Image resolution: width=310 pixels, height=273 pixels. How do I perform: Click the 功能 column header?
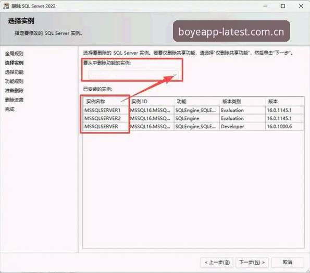click(x=197, y=102)
